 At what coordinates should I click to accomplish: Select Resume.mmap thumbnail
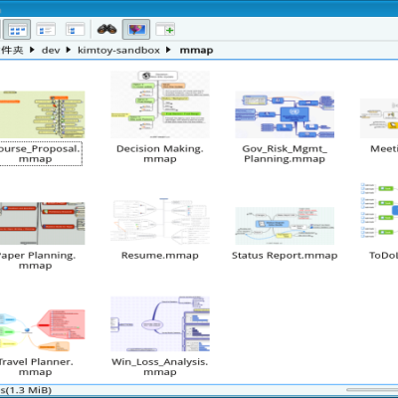(160, 221)
